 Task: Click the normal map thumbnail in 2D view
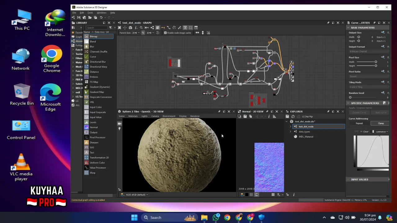269,167
